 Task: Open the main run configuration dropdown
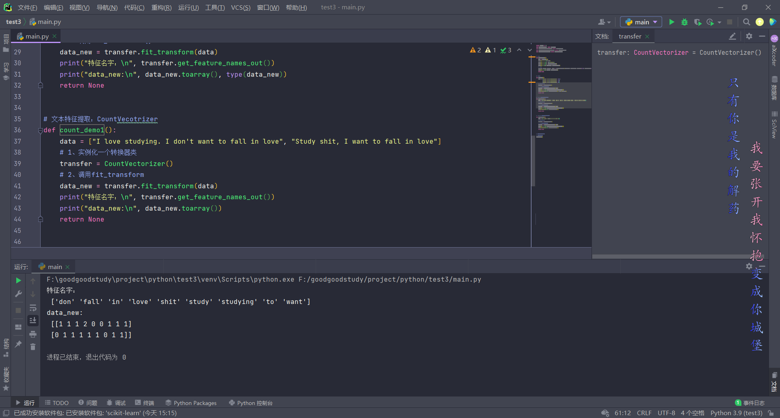(641, 22)
